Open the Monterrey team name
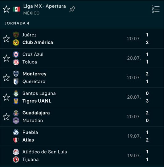Screen dimensions: 164x167 tap(35, 74)
